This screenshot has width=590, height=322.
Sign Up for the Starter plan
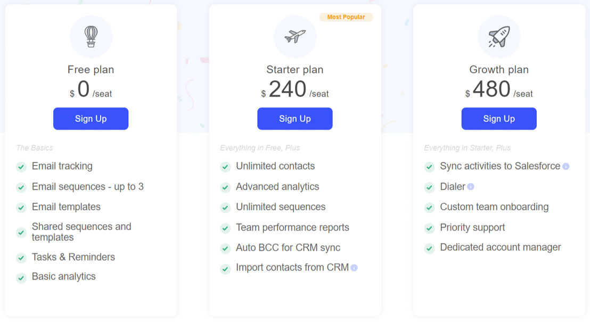point(295,119)
